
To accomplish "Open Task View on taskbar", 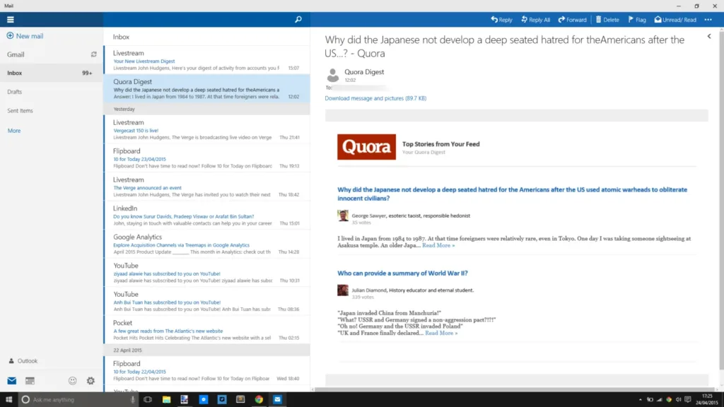I will 148,400.
